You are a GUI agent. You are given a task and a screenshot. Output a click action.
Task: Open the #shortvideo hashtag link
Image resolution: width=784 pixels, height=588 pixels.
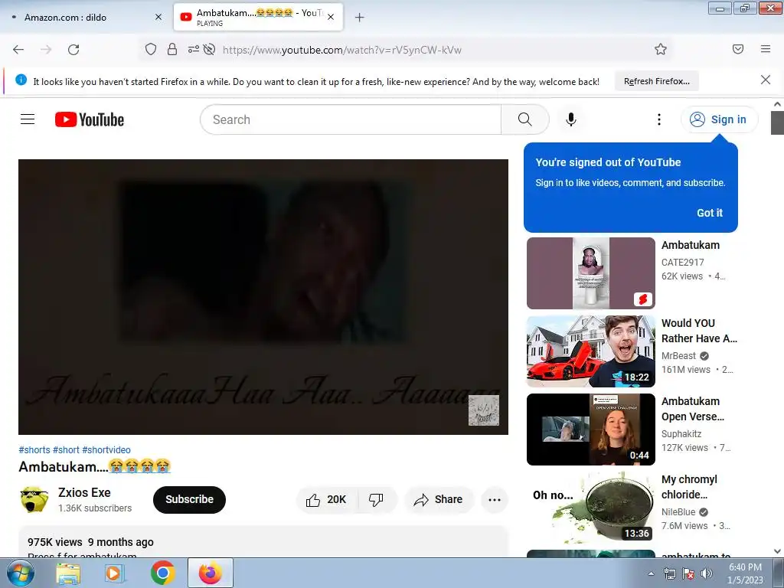click(x=106, y=449)
